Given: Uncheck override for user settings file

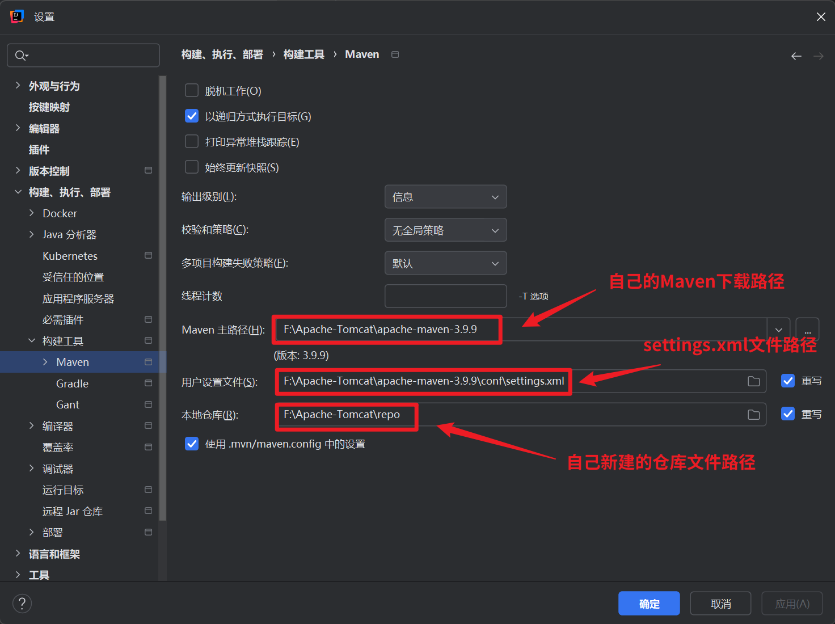Looking at the screenshot, I should tap(788, 381).
